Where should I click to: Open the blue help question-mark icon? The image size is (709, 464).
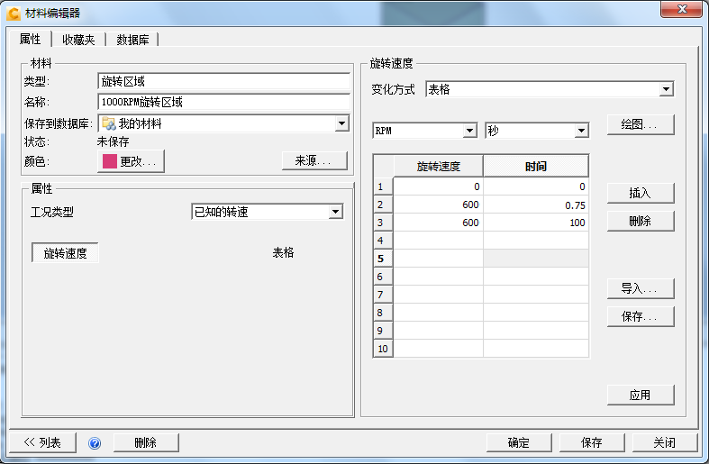[95, 442]
